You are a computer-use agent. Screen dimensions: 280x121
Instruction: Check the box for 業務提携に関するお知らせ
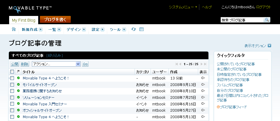pos(12,91)
